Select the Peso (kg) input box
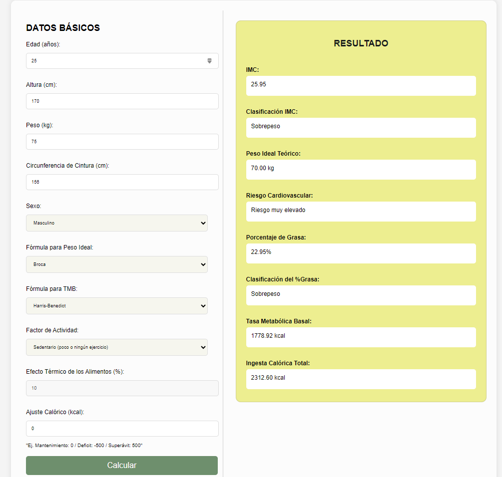This screenshot has width=502, height=477. click(x=122, y=142)
